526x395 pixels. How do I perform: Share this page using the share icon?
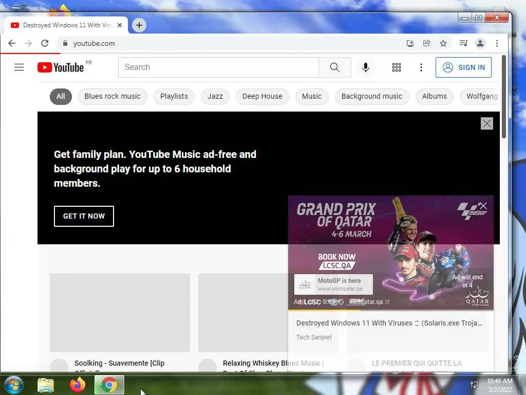click(427, 43)
